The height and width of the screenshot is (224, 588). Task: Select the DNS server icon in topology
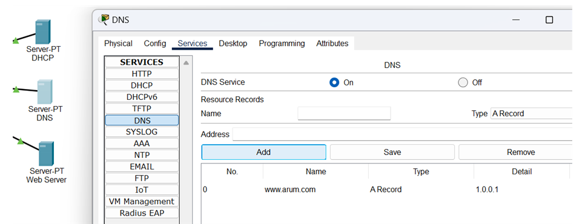click(45, 91)
